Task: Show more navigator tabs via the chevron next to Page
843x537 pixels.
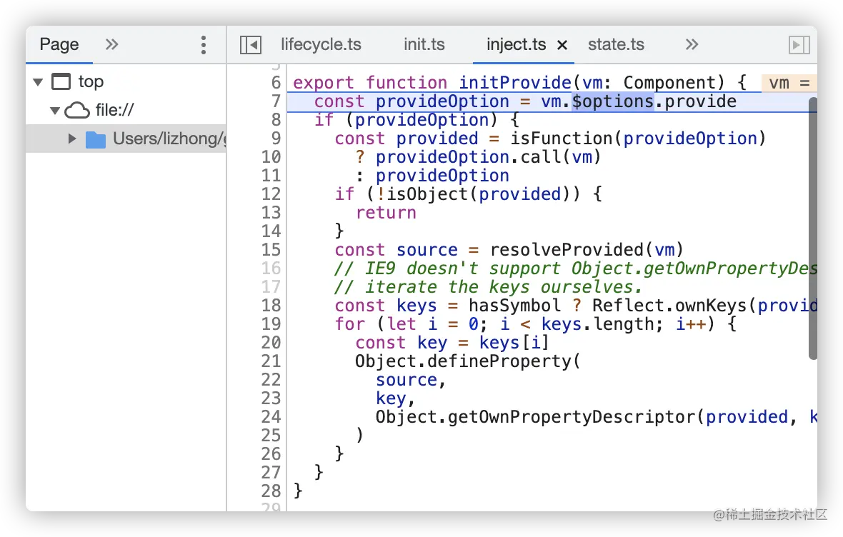Action: coord(111,44)
